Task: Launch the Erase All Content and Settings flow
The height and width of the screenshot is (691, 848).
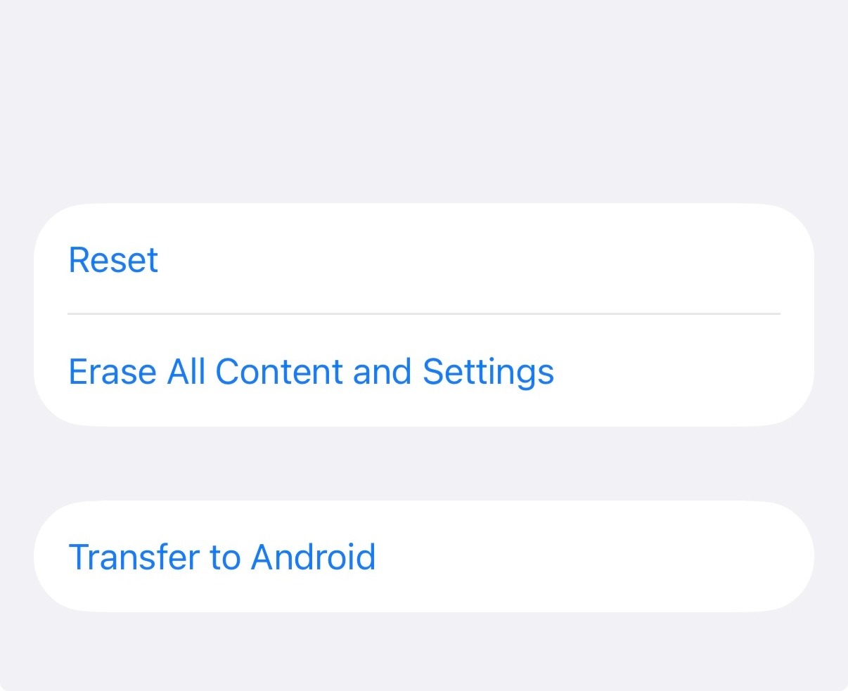Action: click(x=311, y=371)
